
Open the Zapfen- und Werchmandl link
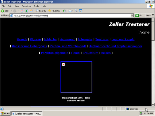point(68,46)
